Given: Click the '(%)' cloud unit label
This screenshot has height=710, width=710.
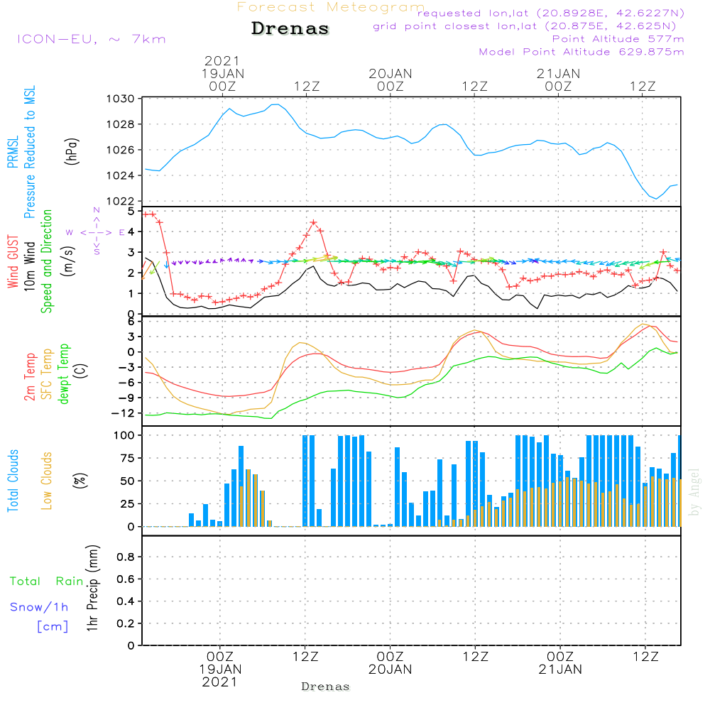Looking at the screenshot, I should point(80,481).
